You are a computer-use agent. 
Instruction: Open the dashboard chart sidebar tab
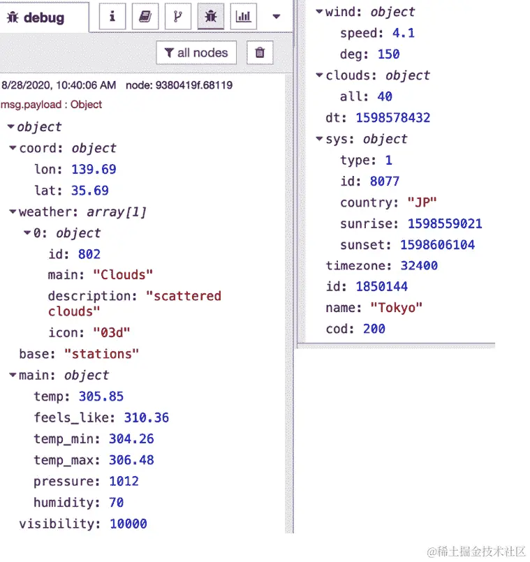pos(243,15)
